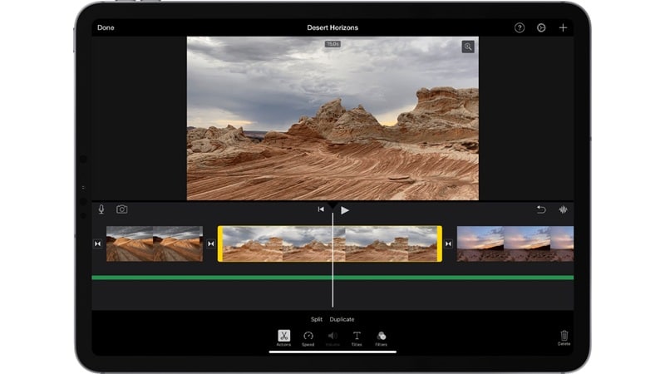Viewport: 665px width, 374px height.
Task: Open project settings icon beside help
Action: [541, 27]
